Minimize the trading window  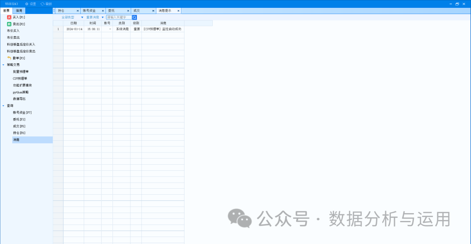point(451,4)
